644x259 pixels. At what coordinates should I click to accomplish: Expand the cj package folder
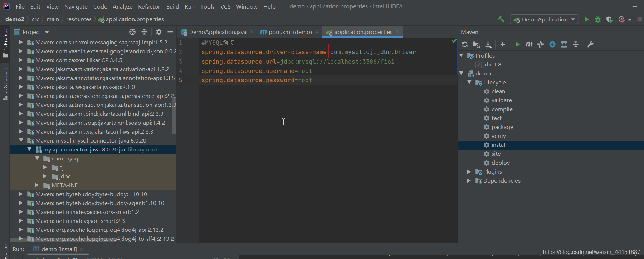(45, 167)
